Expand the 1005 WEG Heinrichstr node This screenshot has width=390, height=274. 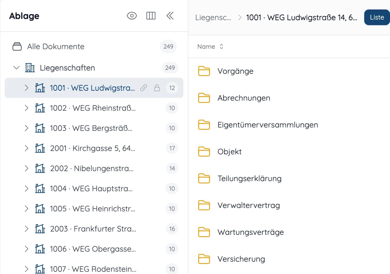26,209
